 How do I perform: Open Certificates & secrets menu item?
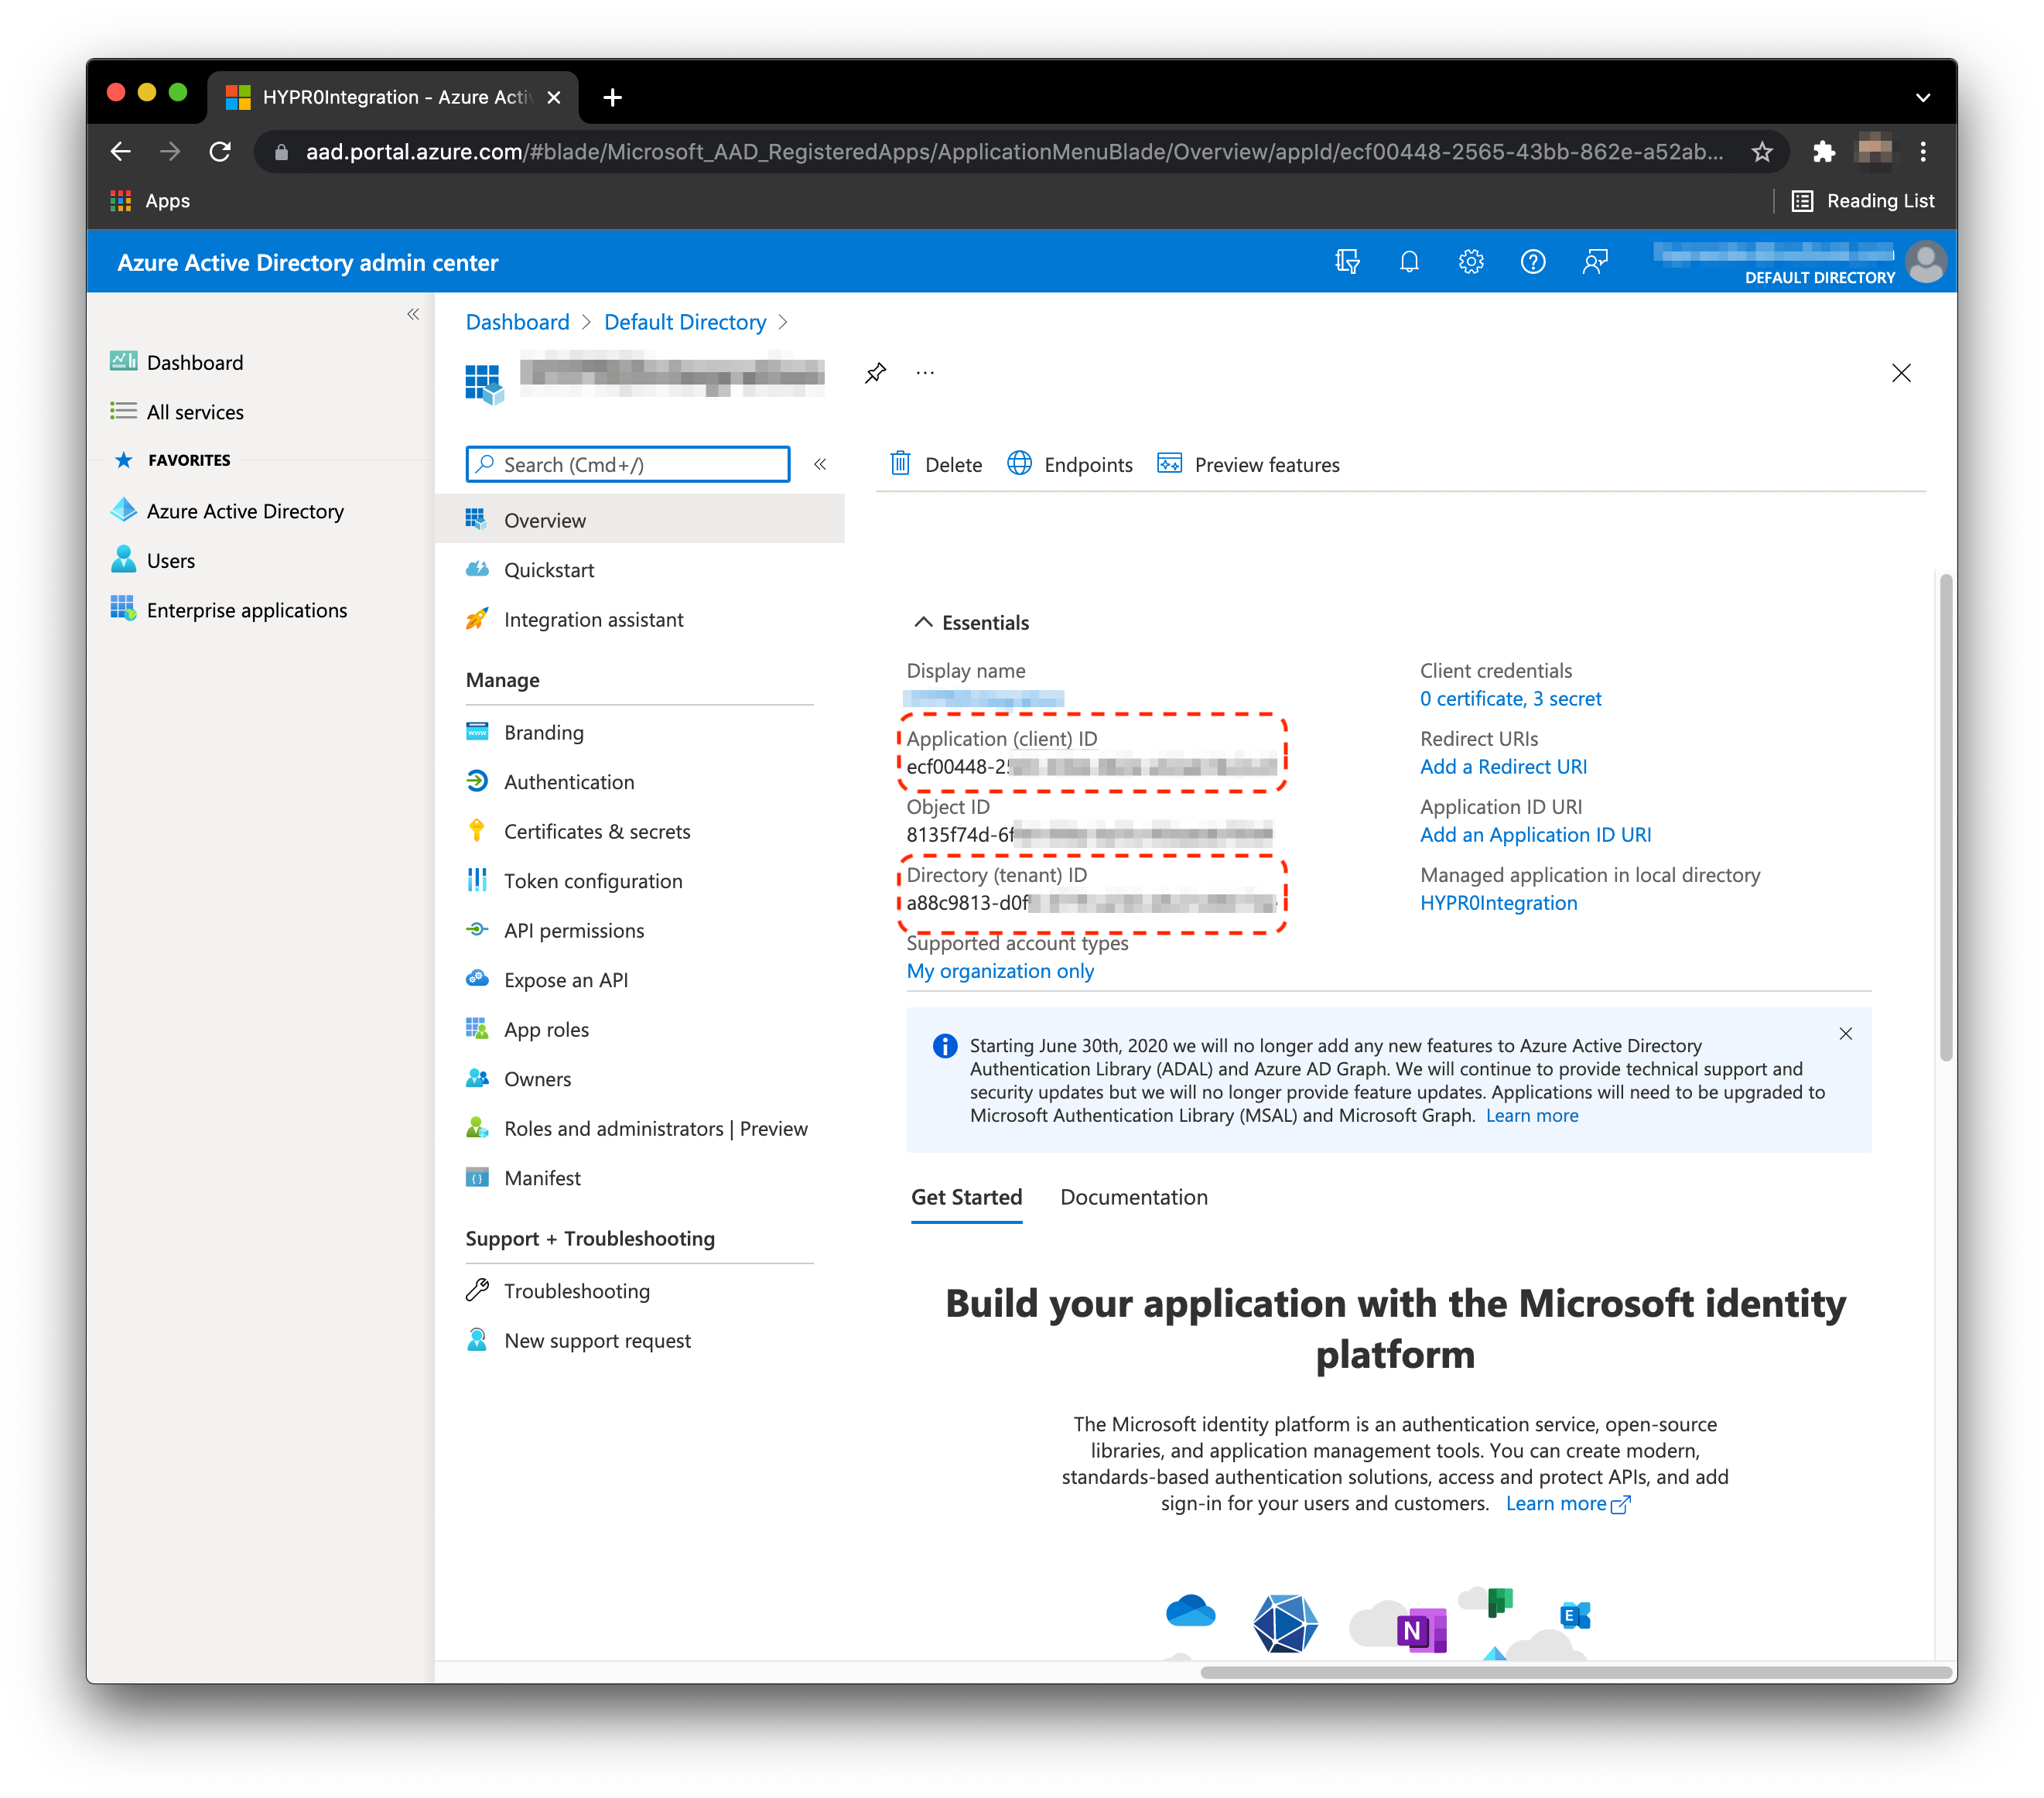[596, 831]
